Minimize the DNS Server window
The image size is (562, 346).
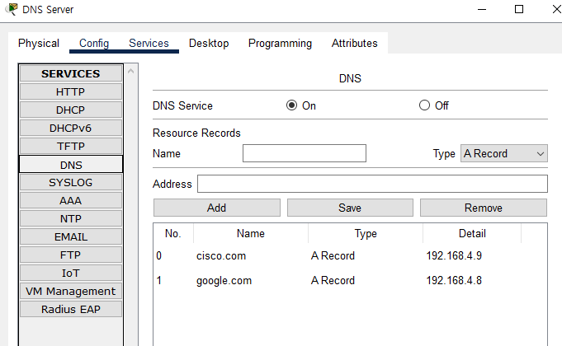(x=482, y=9)
